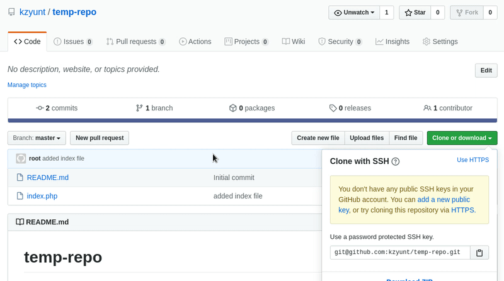View the 1 branch list

click(154, 108)
